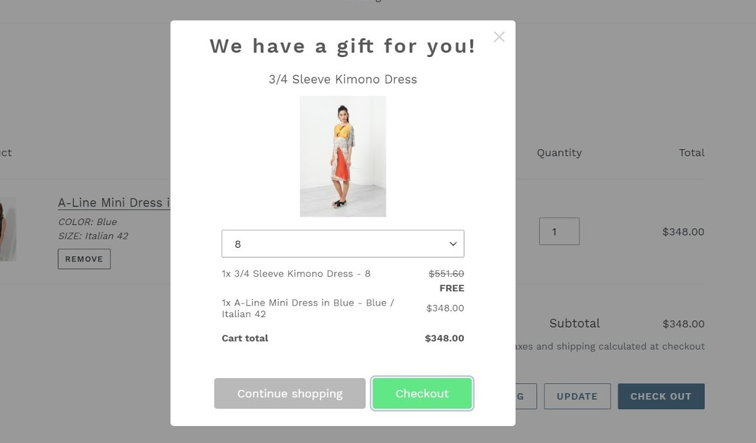Click the quantity input showing 1
The height and width of the screenshot is (443, 756).
pos(559,231)
